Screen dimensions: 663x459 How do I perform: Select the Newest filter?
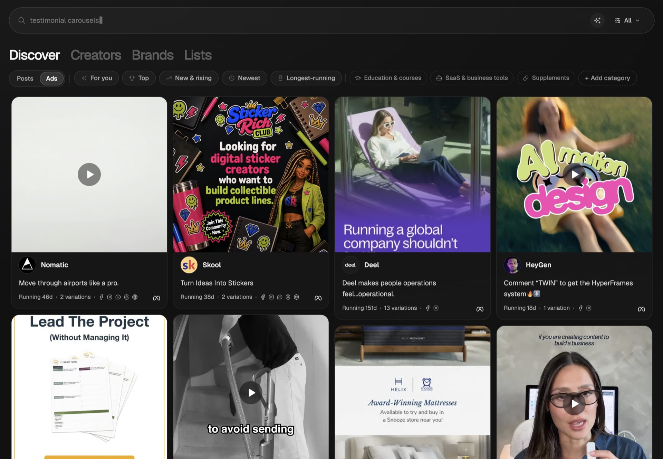point(244,78)
